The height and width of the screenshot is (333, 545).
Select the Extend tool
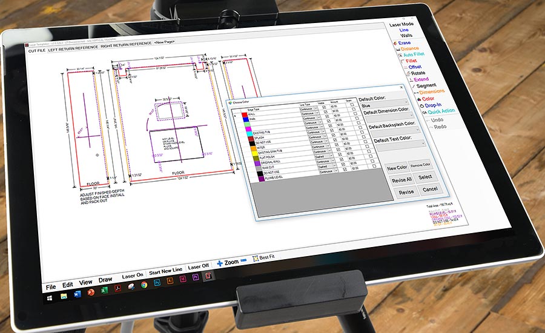coord(420,79)
